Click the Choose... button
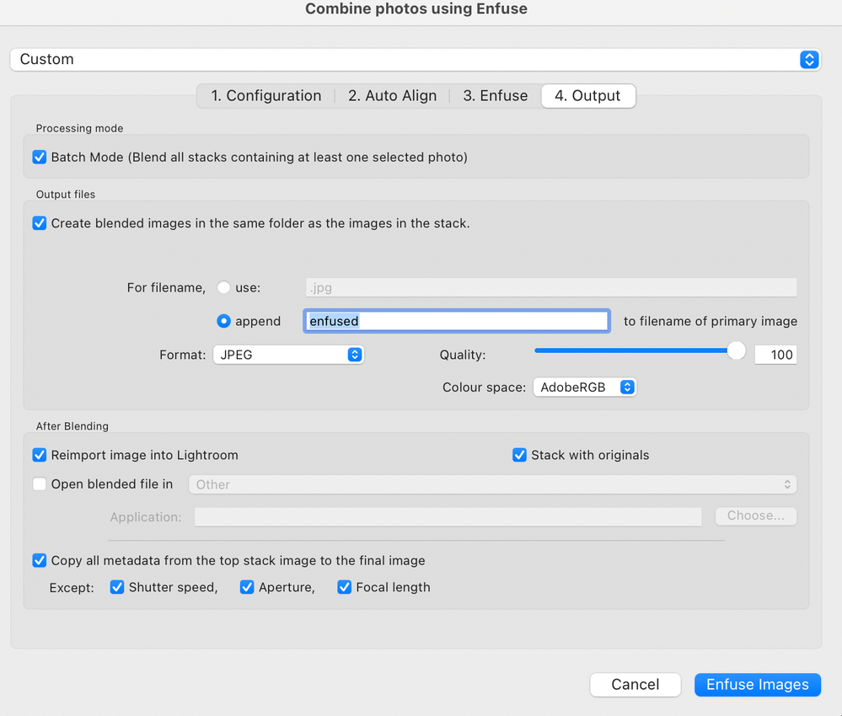Viewport: 842px width, 716px height. click(x=755, y=516)
